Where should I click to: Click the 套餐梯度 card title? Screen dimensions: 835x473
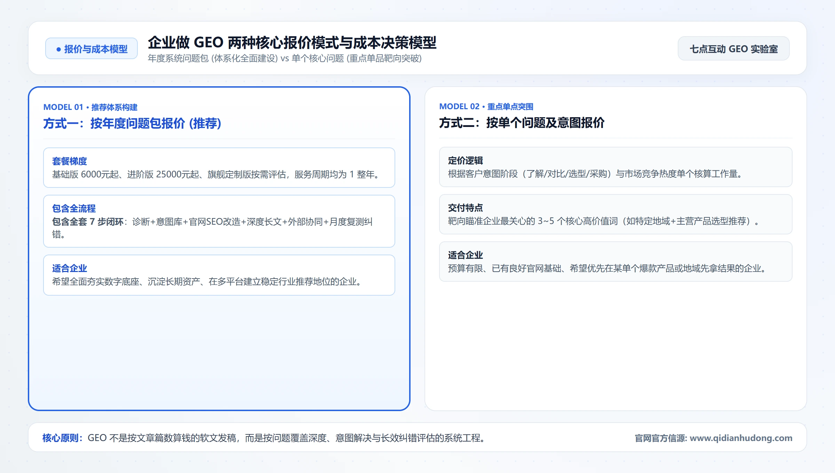point(70,161)
